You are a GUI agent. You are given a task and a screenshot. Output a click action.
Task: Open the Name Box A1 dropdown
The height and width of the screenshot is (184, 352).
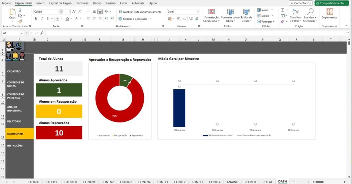(22, 33)
